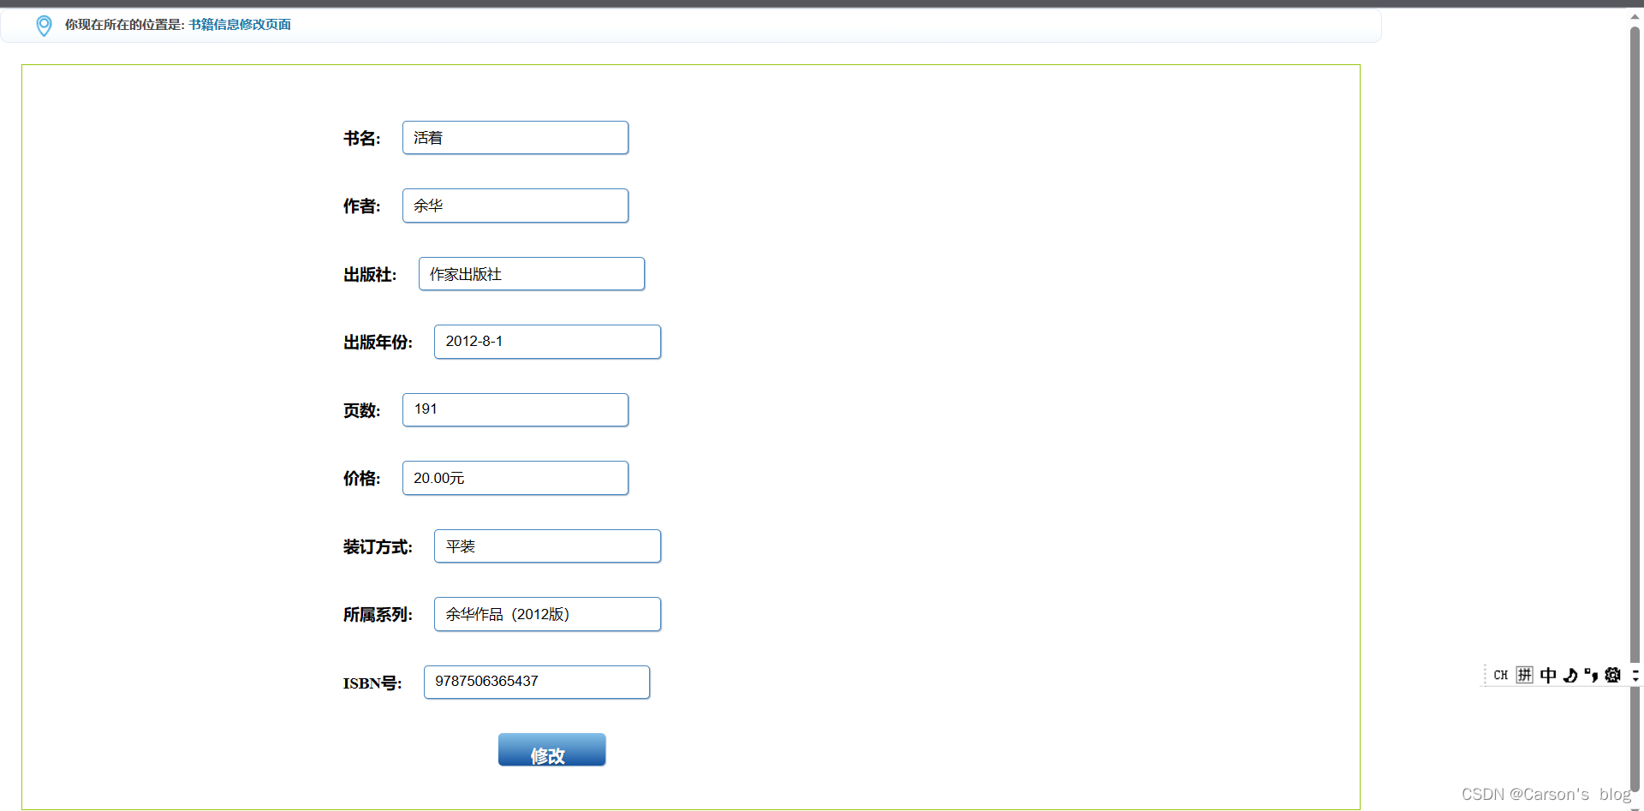Image resolution: width=1644 pixels, height=811 pixels.
Task: Toggle the punctuation mode icon in IME bar
Action: tap(1591, 675)
